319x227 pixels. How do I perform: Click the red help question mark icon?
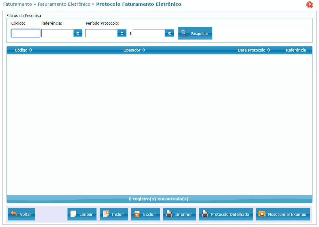pyautogui.click(x=309, y=5)
